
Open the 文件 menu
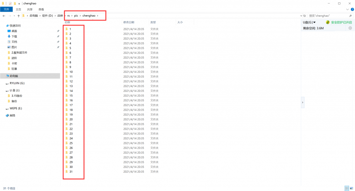pyautogui.click(x=6, y=9)
